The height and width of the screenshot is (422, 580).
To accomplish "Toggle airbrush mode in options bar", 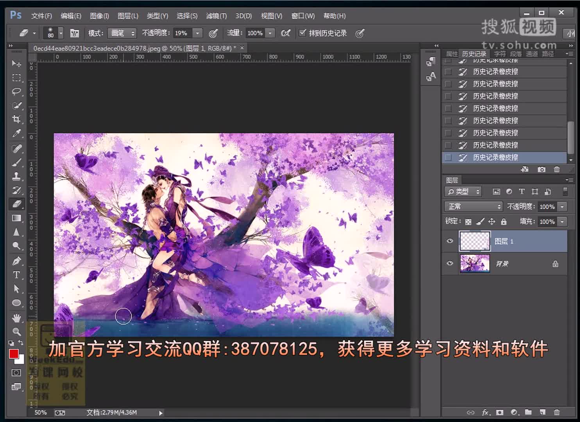I will (x=286, y=33).
